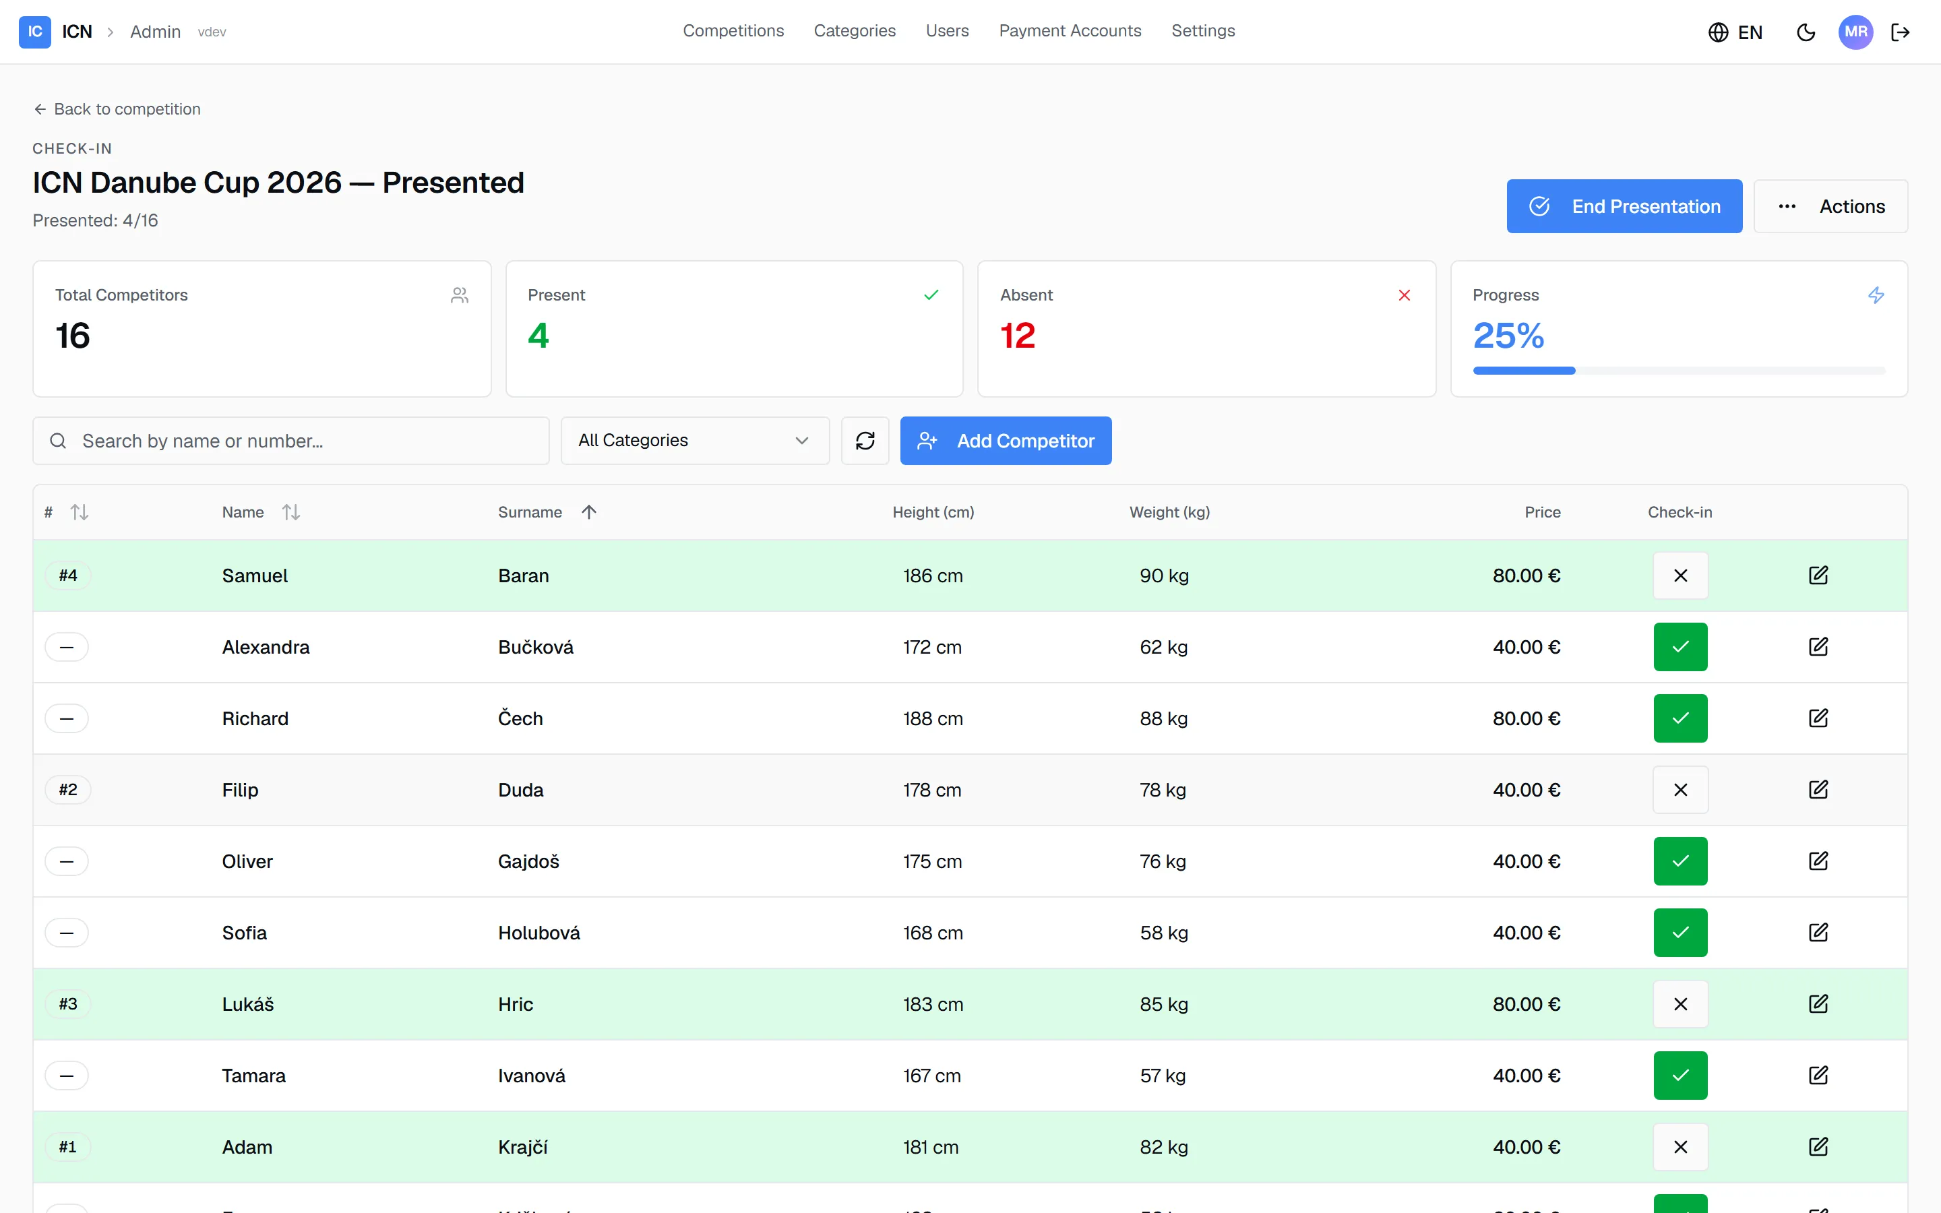Toggle check-in for Sofia Holubová
Image resolution: width=1941 pixels, height=1213 pixels.
click(x=1680, y=932)
